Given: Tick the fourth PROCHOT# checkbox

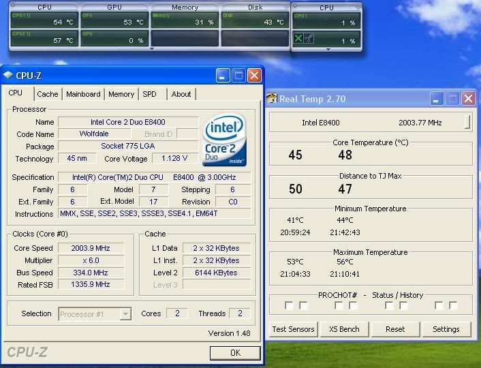Looking at the screenshot, I should (x=353, y=305).
